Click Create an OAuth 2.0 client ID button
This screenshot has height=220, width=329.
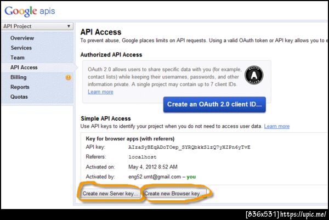[x=214, y=104]
